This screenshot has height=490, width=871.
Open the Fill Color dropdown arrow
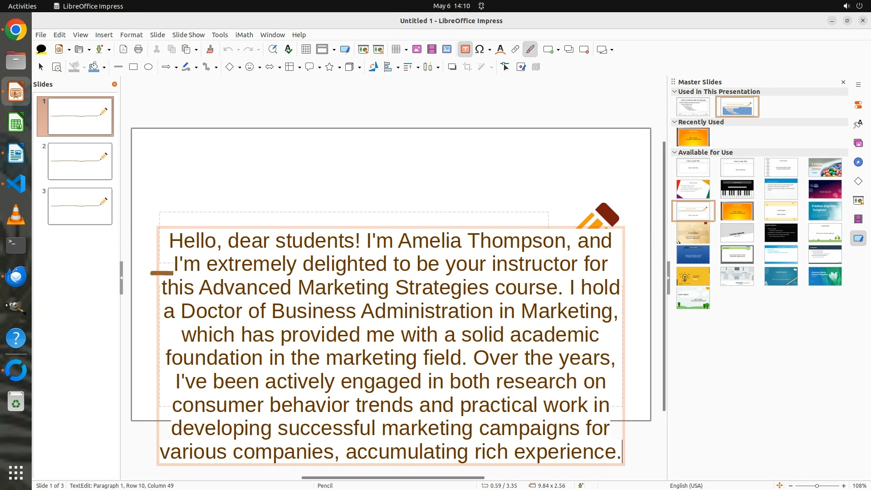pyautogui.click(x=104, y=68)
